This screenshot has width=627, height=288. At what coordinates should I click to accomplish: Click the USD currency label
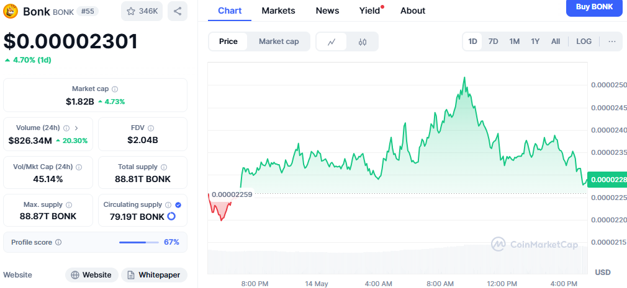click(603, 273)
